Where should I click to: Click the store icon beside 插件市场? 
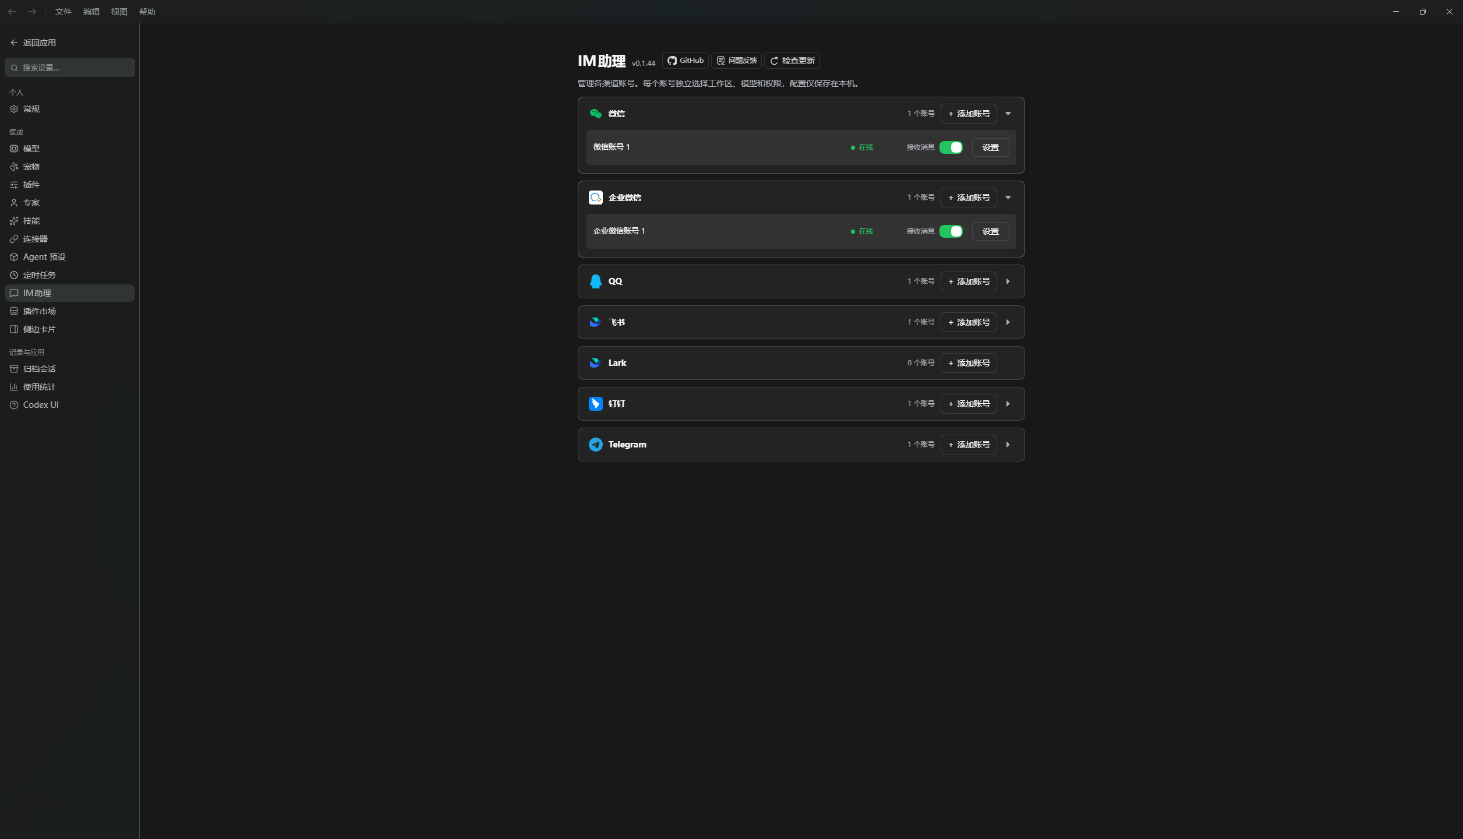[x=14, y=311]
